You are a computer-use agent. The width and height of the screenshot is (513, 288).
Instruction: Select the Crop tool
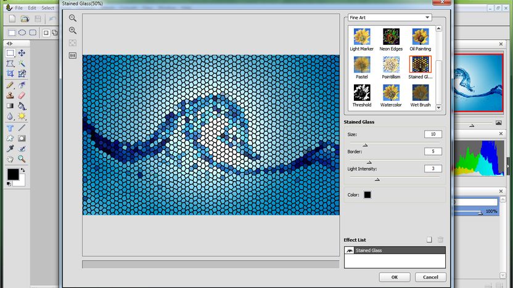tap(10, 74)
